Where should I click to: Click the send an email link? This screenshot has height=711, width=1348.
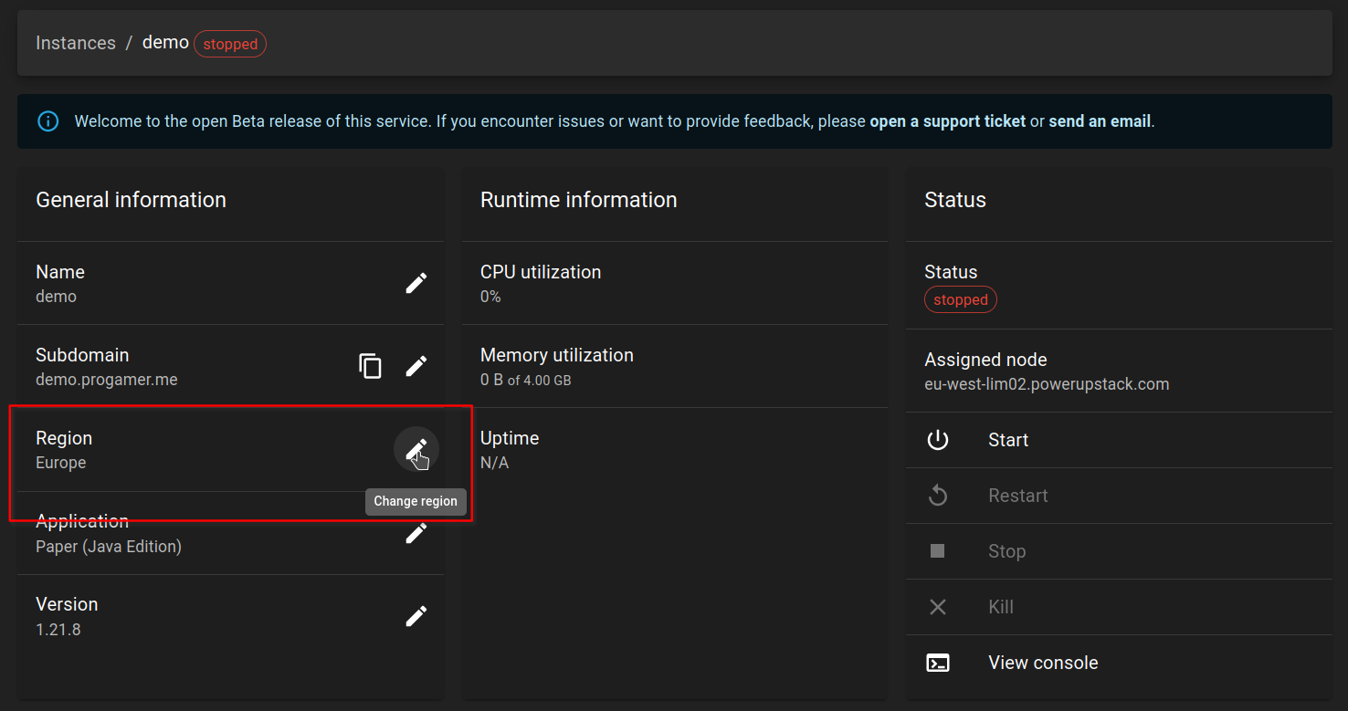point(1100,121)
